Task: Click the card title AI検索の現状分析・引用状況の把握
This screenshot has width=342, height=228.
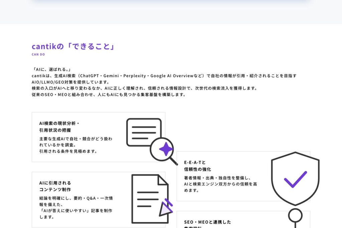Action: coord(59,127)
